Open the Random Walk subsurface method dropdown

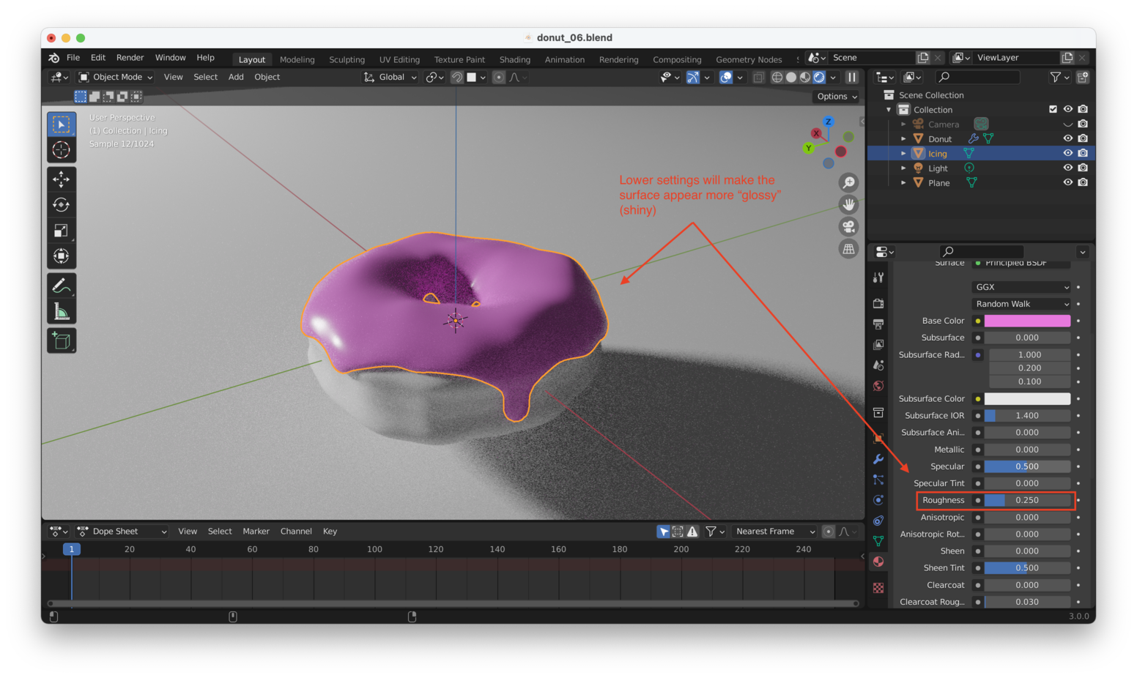pyautogui.click(x=1021, y=304)
